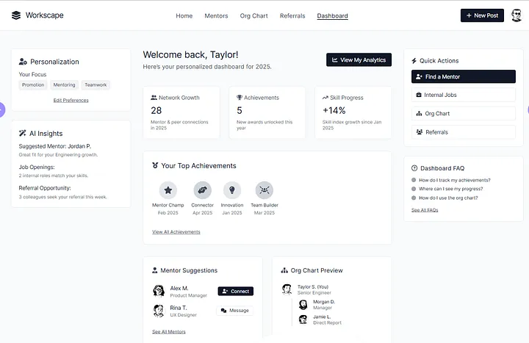Go to the Mentors nav tab
Screen dimensions: 529x343
(x=216, y=16)
